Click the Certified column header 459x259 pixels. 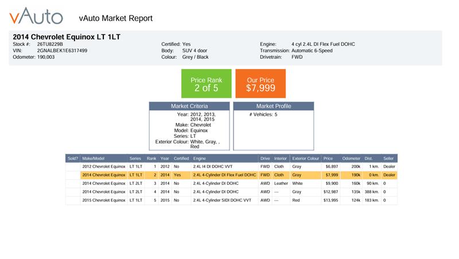click(x=181, y=158)
